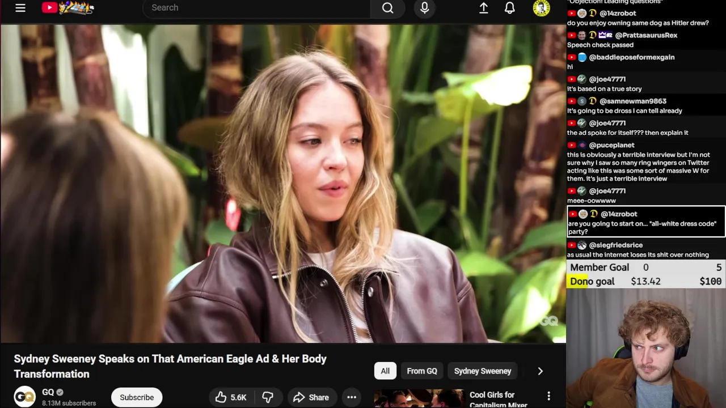
Task: Open the upload video icon
Action: click(x=483, y=8)
